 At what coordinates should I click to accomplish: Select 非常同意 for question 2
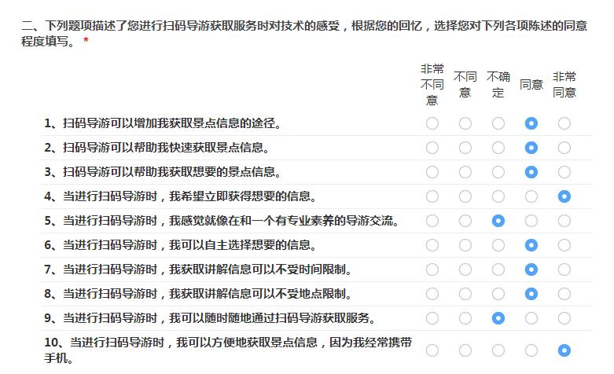[564, 148]
